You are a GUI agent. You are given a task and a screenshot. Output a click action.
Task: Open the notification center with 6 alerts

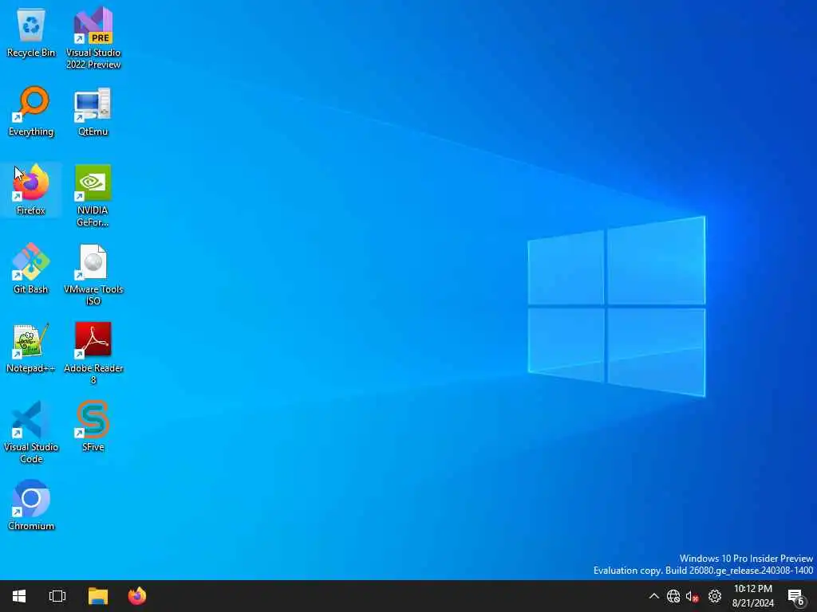tap(796, 597)
